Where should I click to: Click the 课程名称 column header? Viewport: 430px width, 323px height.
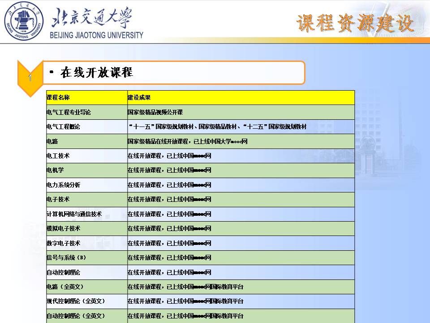pyautogui.click(x=58, y=98)
